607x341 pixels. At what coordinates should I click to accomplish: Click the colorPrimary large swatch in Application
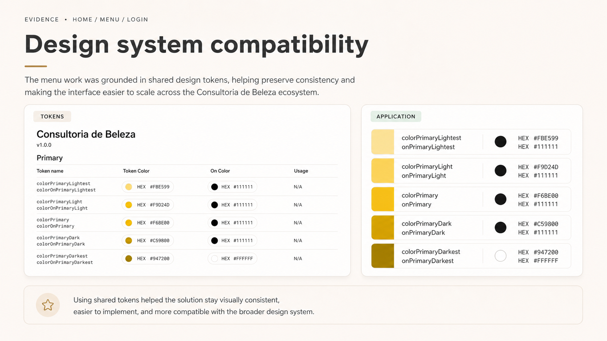click(383, 199)
